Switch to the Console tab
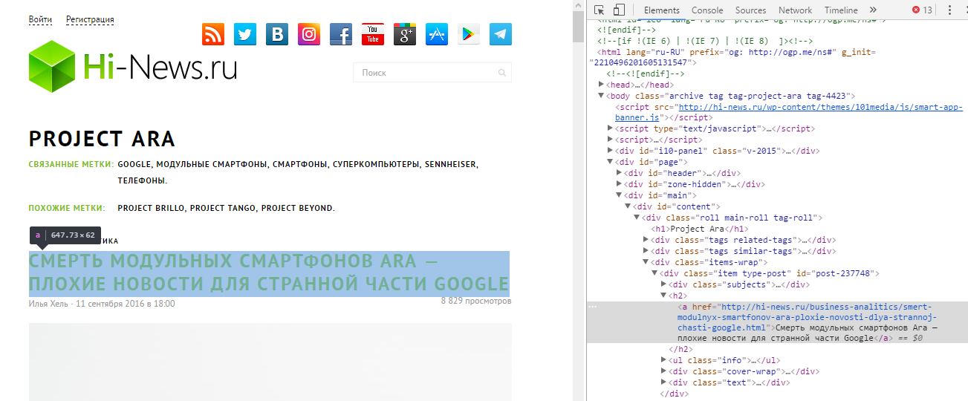Viewport: 968px width, 401px height. click(x=707, y=10)
